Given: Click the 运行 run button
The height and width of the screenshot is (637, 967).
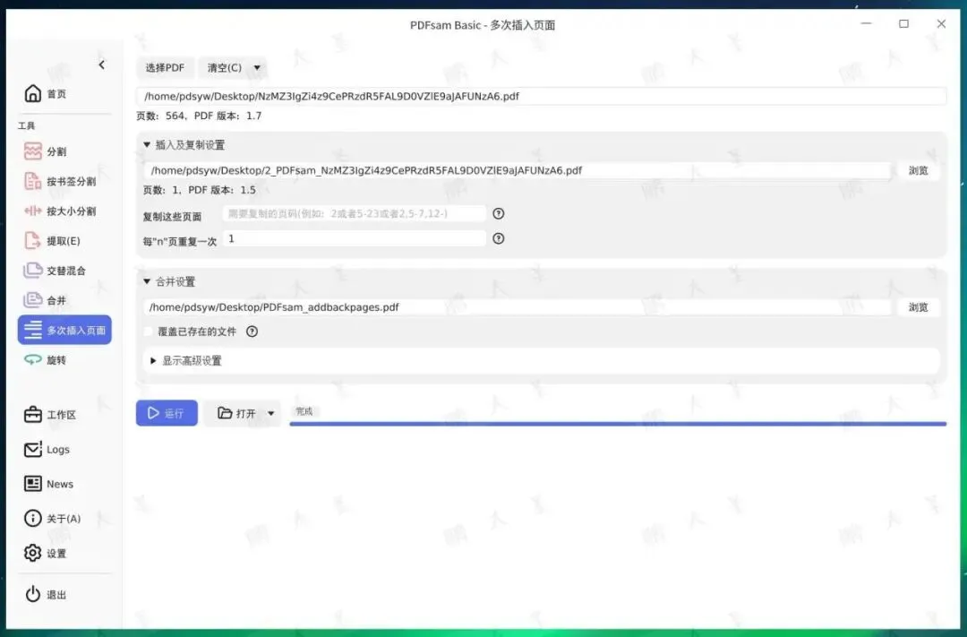Looking at the screenshot, I should [167, 413].
